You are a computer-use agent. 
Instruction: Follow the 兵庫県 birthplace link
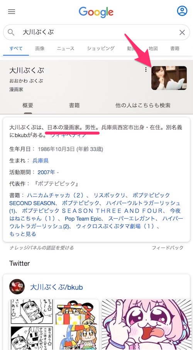click(x=41, y=160)
